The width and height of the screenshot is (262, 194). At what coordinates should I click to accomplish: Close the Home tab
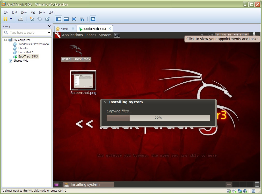[x=73, y=28]
